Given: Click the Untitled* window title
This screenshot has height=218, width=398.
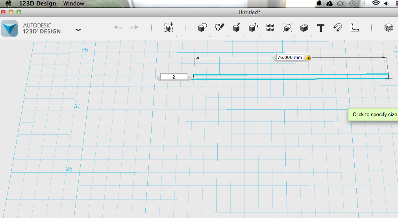Looking at the screenshot, I should click(x=250, y=12).
